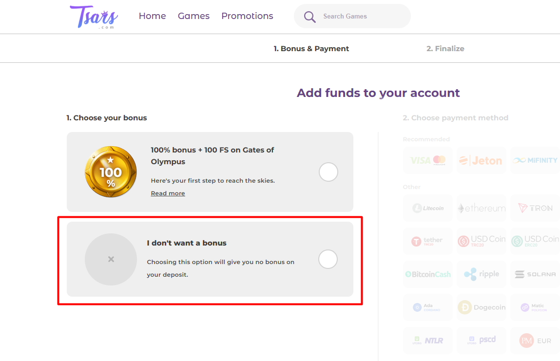Select BitcoinCash payment option
This screenshot has height=361, width=560.
[428, 274]
